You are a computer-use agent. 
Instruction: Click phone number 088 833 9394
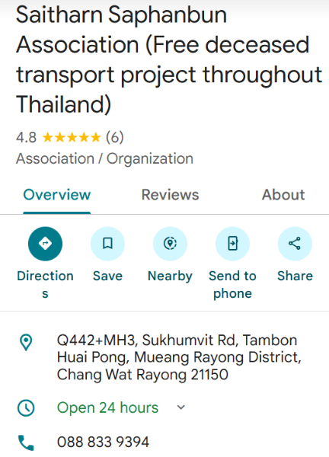[103, 442]
